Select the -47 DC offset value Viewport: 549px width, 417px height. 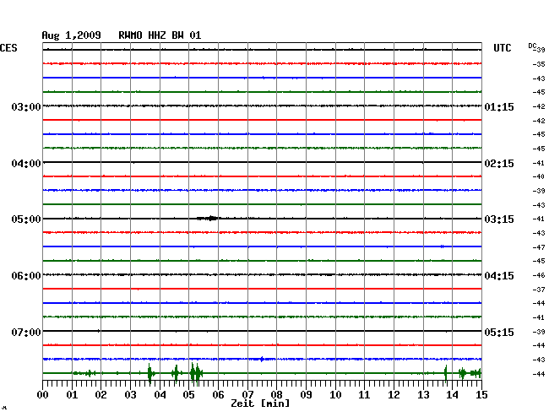coord(539,247)
